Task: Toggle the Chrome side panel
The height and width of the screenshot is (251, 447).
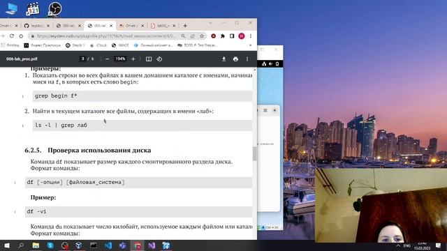Action: pos(232,36)
